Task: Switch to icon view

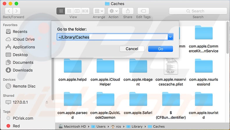Action: (x=61, y=11)
